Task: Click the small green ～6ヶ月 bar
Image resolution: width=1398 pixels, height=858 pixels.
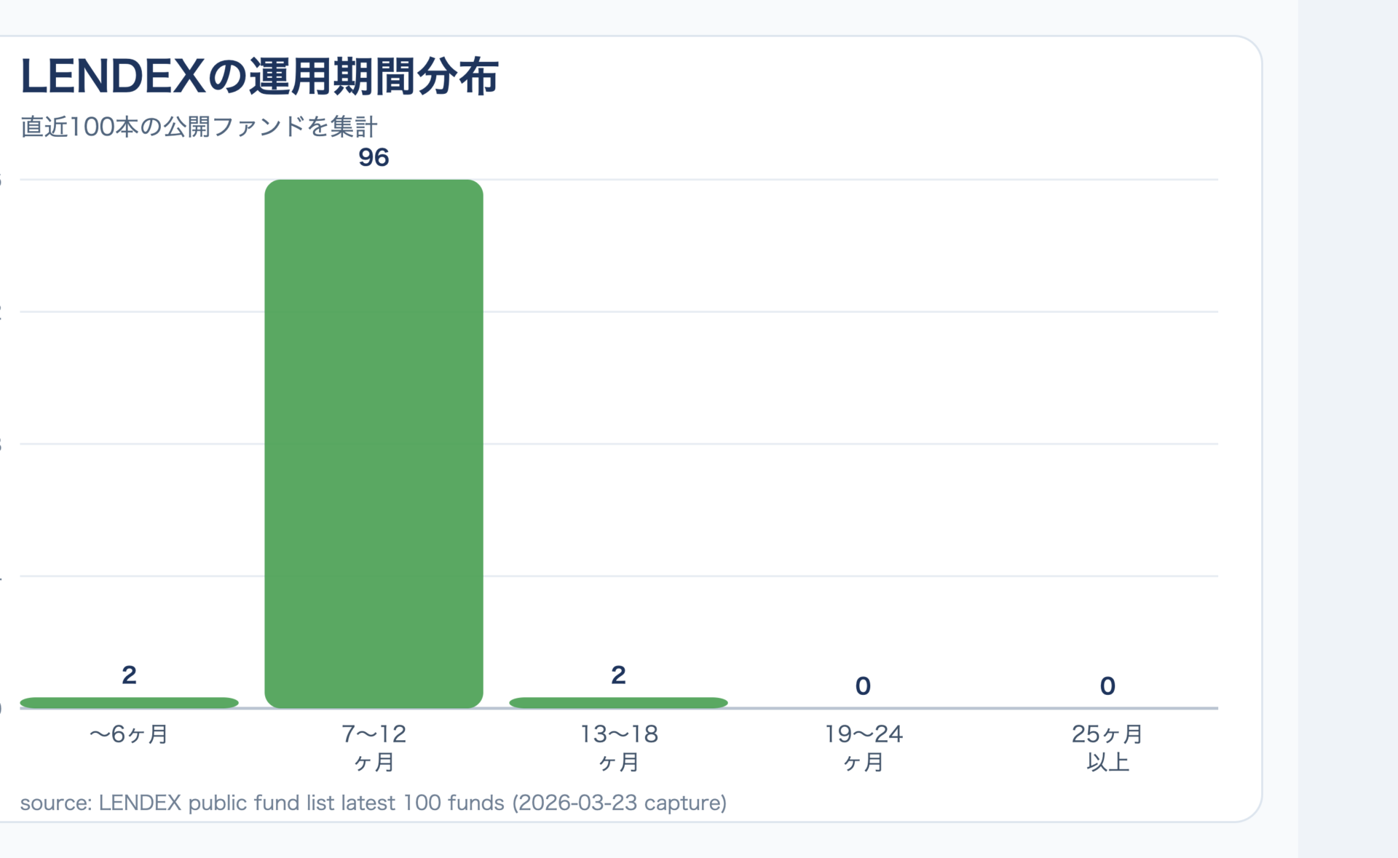Action: pyautogui.click(x=129, y=702)
